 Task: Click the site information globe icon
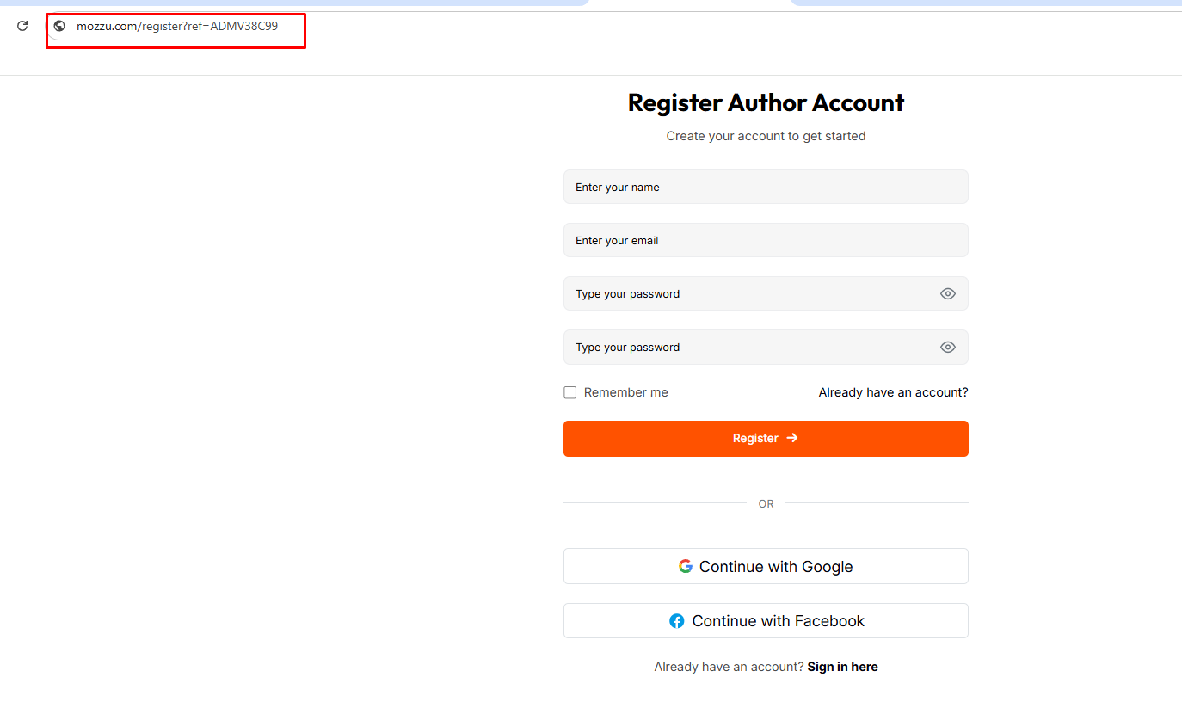click(x=58, y=26)
